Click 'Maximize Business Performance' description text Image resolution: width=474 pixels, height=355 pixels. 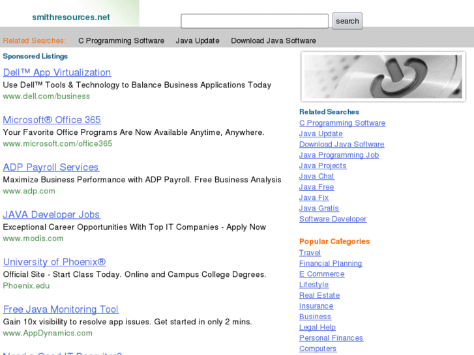(x=142, y=180)
